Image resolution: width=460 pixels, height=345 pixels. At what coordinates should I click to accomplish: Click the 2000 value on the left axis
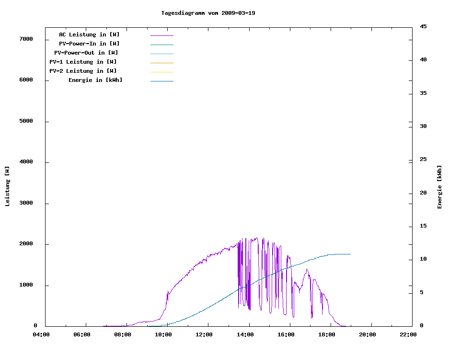click(x=26, y=244)
